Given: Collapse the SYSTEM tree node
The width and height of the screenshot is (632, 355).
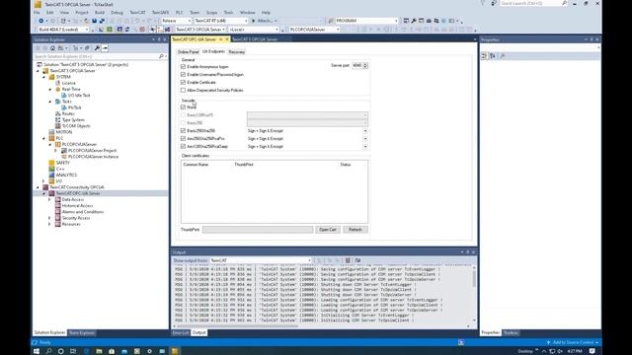Looking at the screenshot, I should pyautogui.click(x=43, y=77).
